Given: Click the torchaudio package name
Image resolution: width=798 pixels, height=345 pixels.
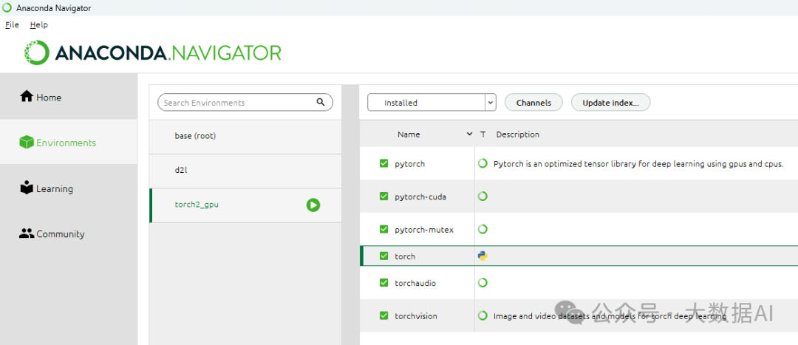Looking at the screenshot, I should pyautogui.click(x=415, y=283).
